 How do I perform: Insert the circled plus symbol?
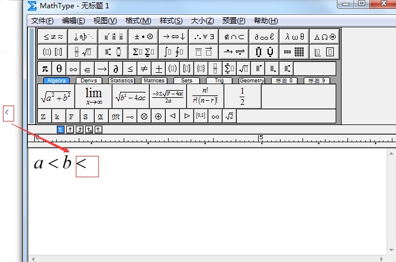click(x=158, y=117)
